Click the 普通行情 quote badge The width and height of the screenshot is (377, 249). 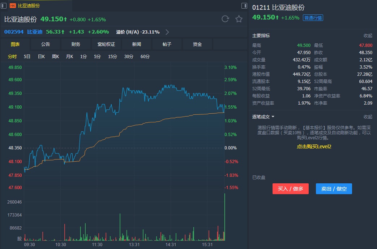313,18
